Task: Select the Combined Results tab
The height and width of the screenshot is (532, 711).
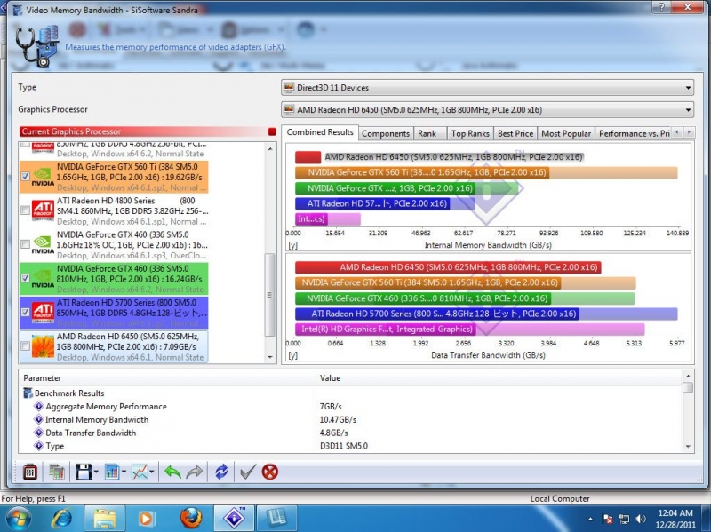Action: point(320,132)
